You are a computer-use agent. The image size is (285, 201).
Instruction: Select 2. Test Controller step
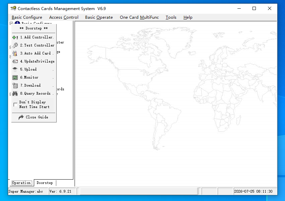click(x=34, y=45)
